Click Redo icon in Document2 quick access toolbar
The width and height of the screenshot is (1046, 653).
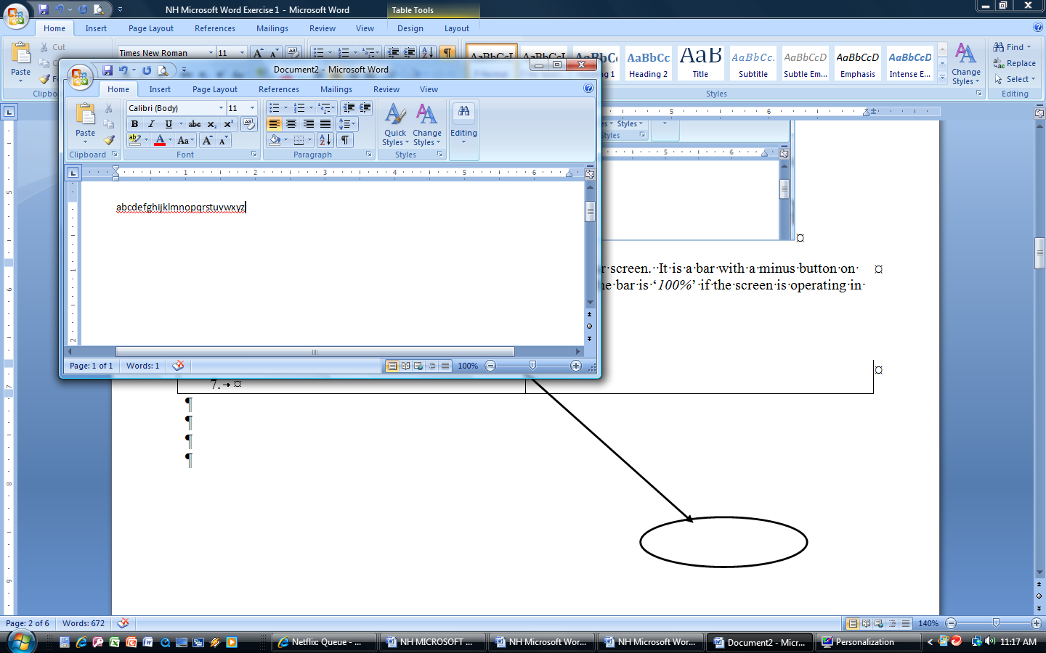pos(147,70)
